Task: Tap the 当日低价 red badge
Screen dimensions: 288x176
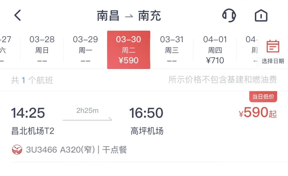Action: pos(263,97)
